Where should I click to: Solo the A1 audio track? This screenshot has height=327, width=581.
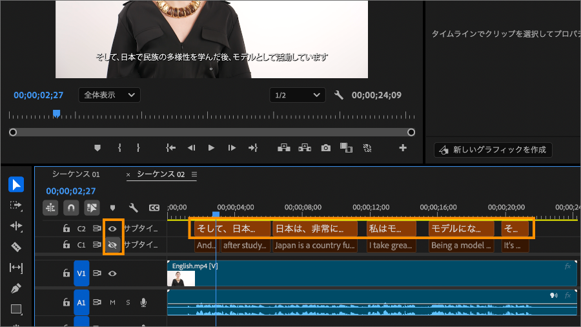128,302
